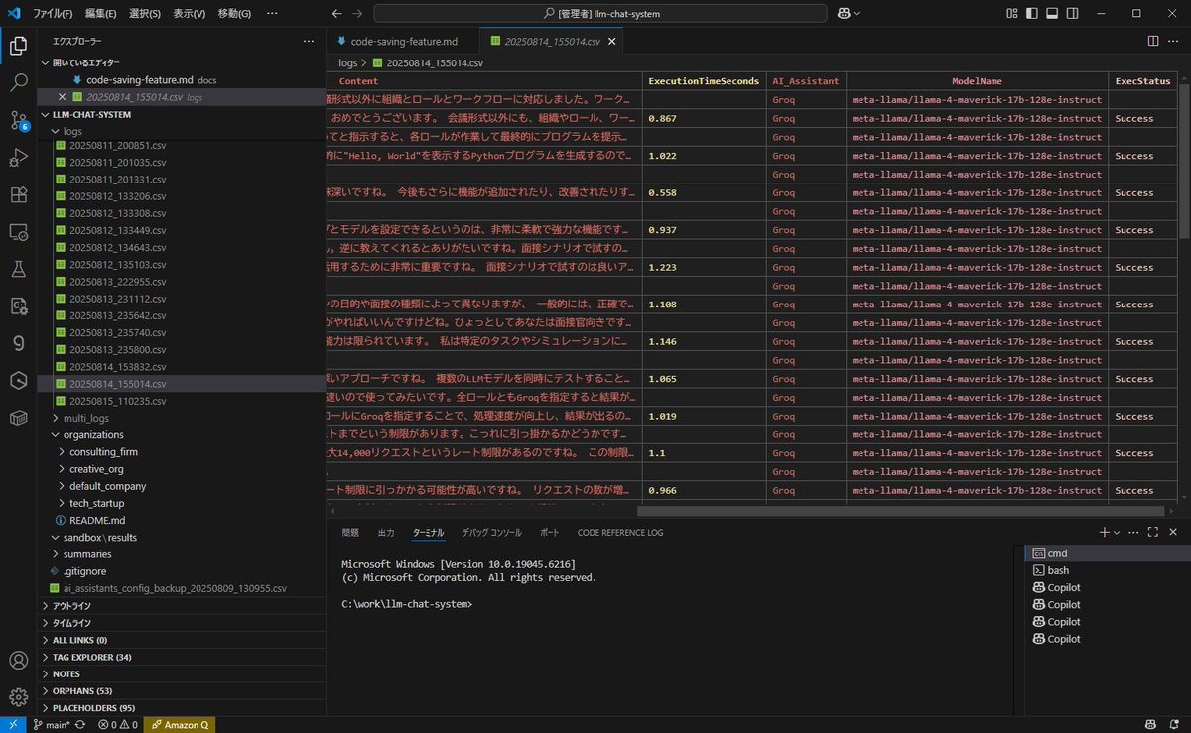Toggle the secondary side bar layout

[x=1072, y=13]
